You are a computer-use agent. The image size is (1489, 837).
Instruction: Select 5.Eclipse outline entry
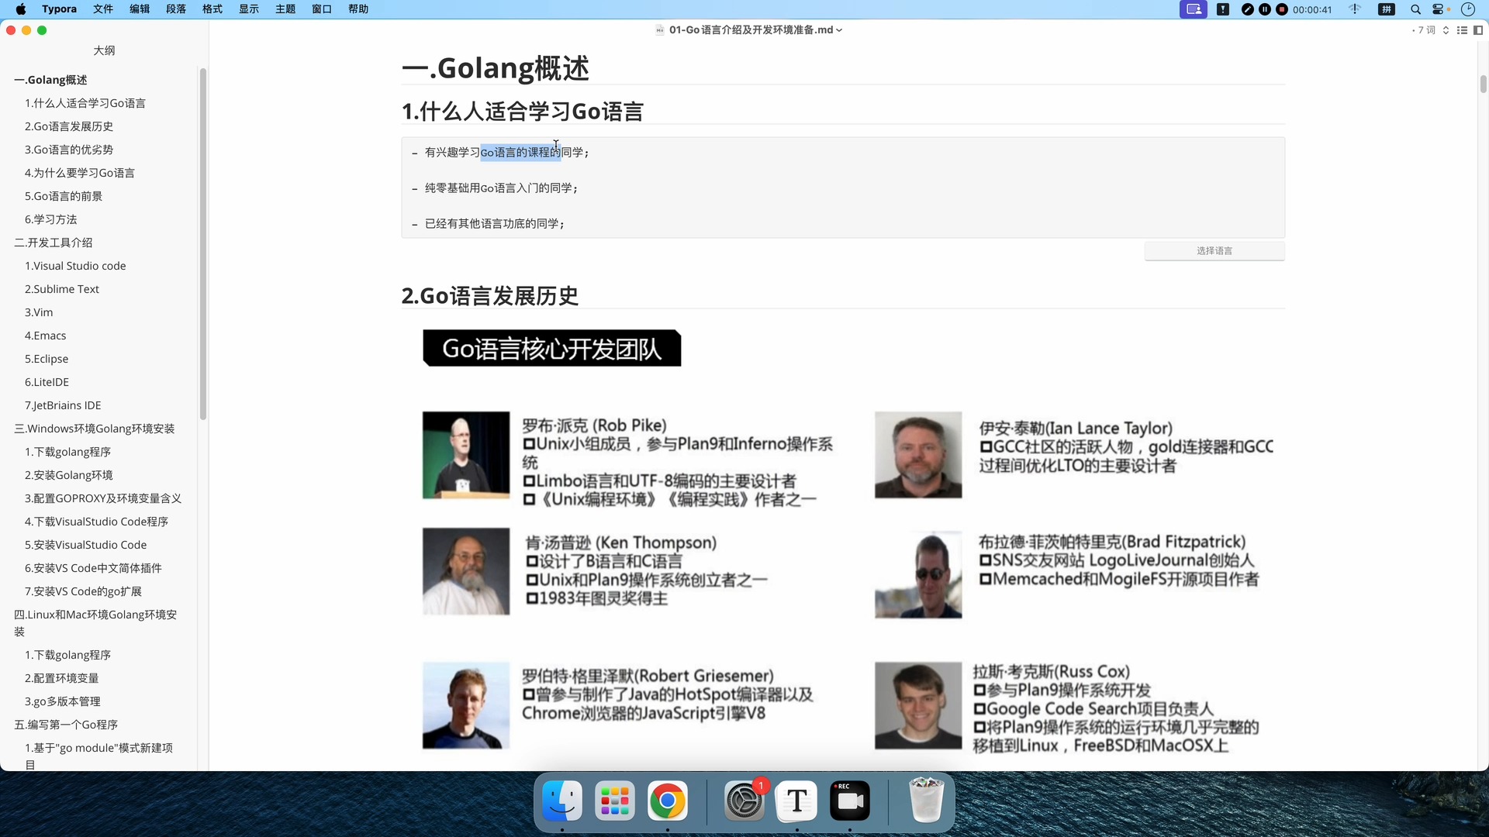click(x=47, y=359)
